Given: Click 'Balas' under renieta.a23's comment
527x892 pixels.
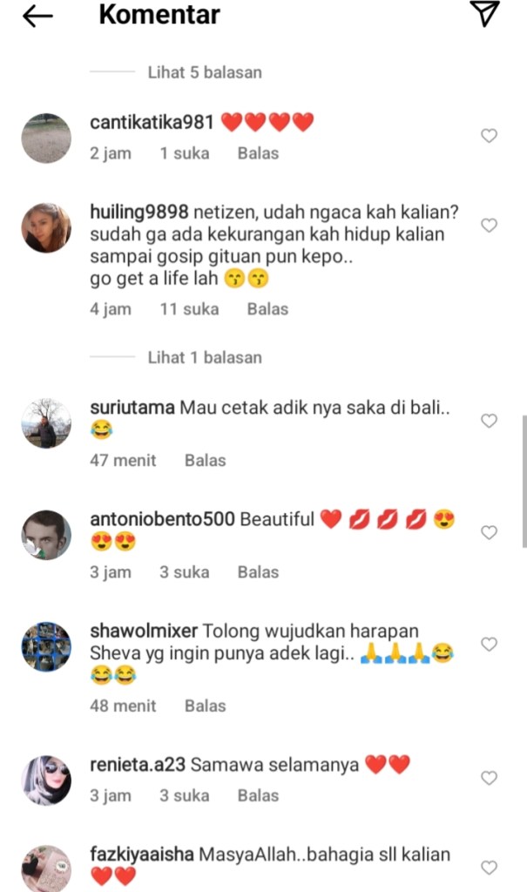Looking at the screenshot, I should (258, 795).
